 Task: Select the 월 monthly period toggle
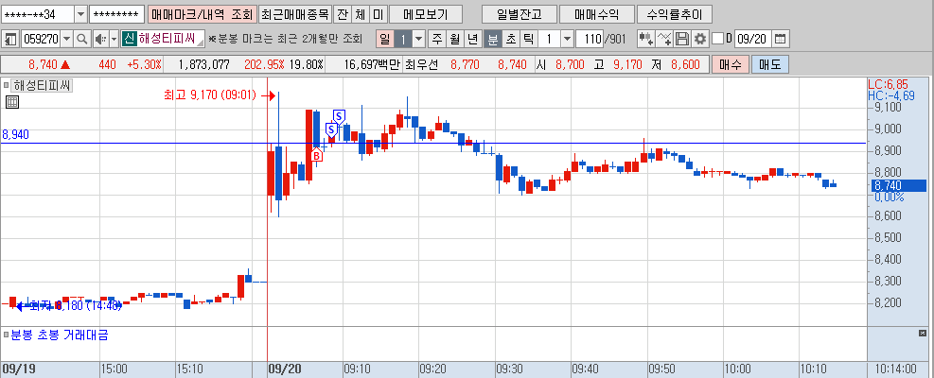[x=455, y=40]
